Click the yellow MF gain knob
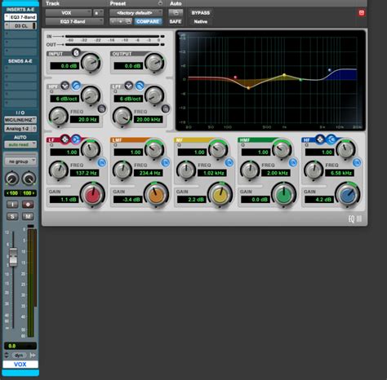The width and height of the screenshot is (387, 380). [x=220, y=196]
